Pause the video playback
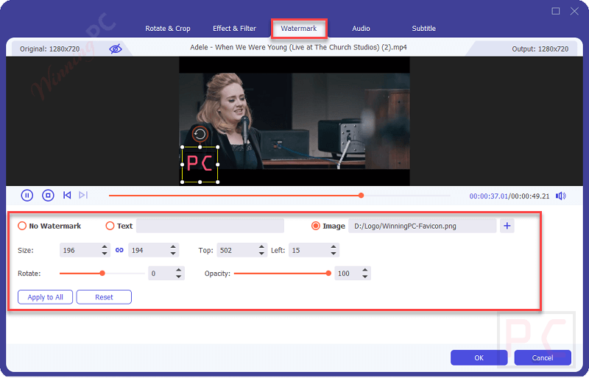This screenshot has width=589, height=378. tap(27, 196)
